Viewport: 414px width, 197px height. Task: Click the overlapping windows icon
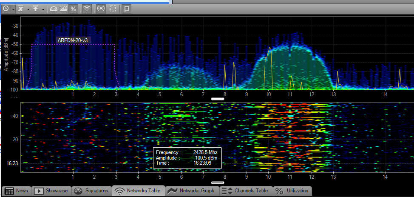pos(127,9)
